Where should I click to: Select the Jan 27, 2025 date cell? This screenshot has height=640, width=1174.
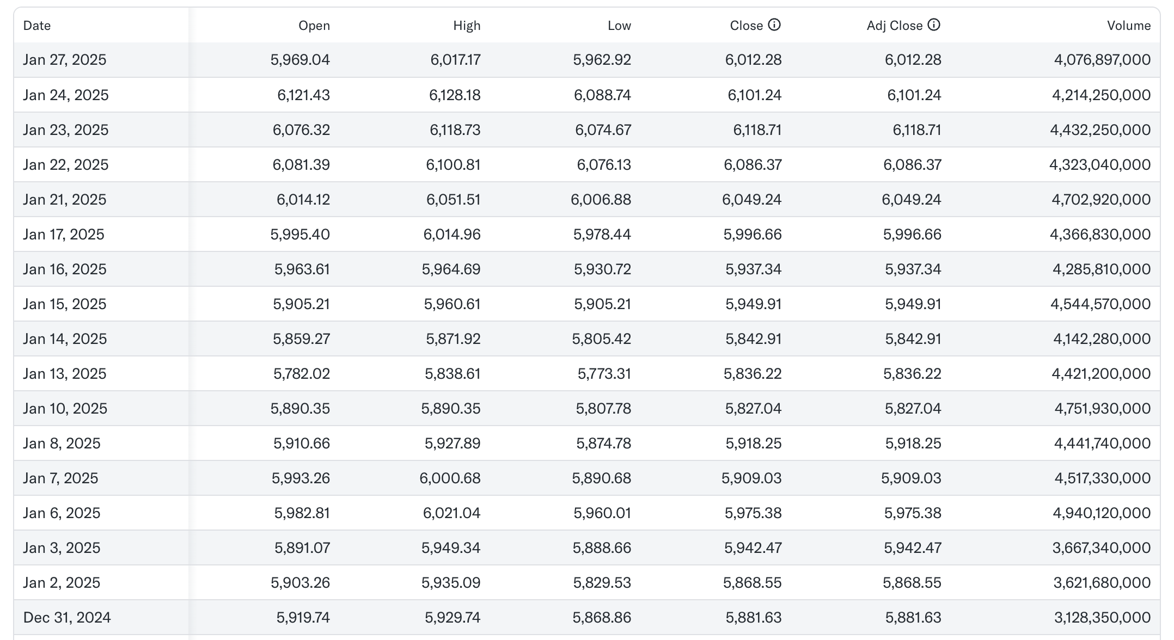[x=65, y=60]
